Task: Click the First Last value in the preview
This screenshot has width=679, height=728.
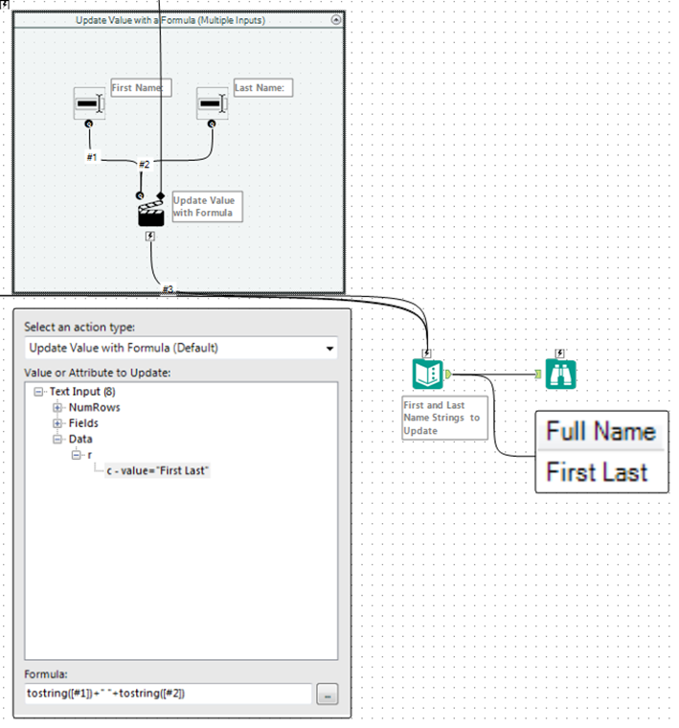Action: (597, 472)
